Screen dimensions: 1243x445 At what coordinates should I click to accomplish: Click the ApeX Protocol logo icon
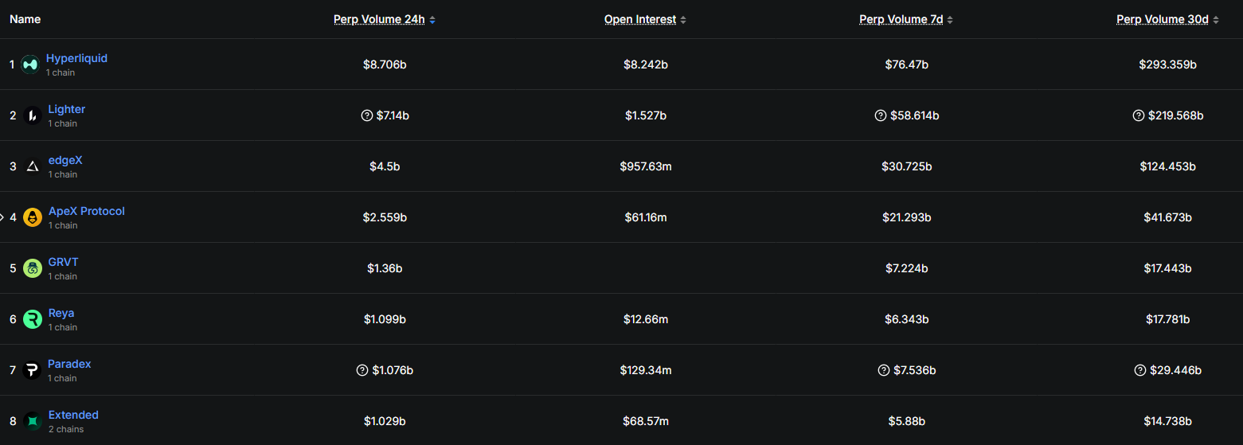point(33,217)
